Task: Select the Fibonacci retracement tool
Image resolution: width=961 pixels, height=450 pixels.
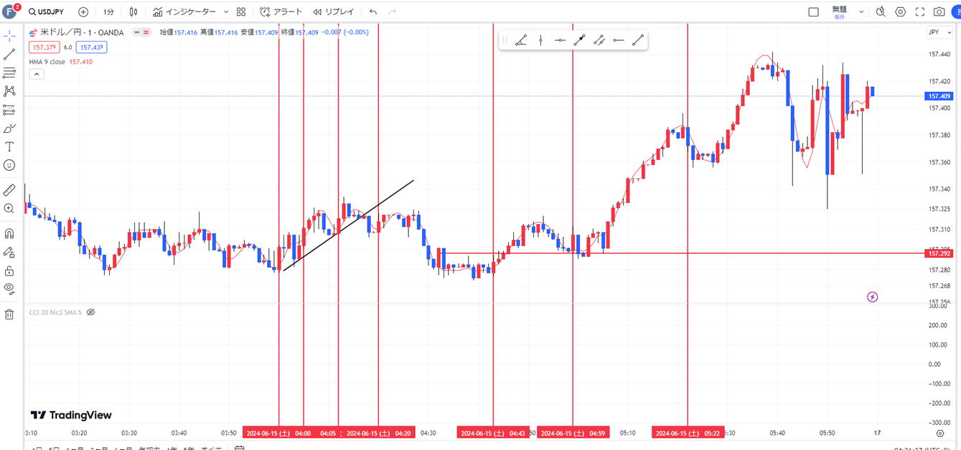Action: pyautogui.click(x=9, y=72)
